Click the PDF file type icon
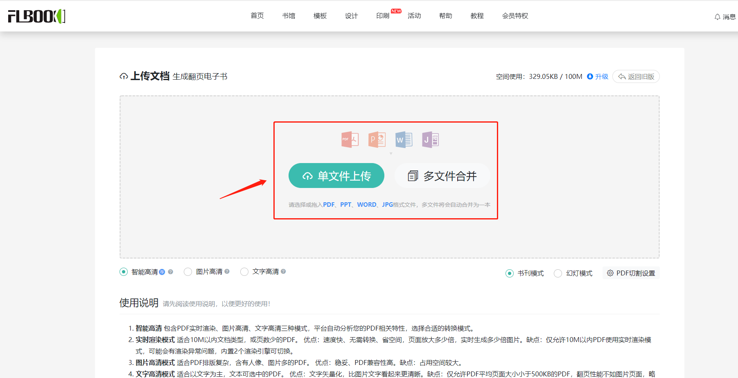 click(x=350, y=140)
